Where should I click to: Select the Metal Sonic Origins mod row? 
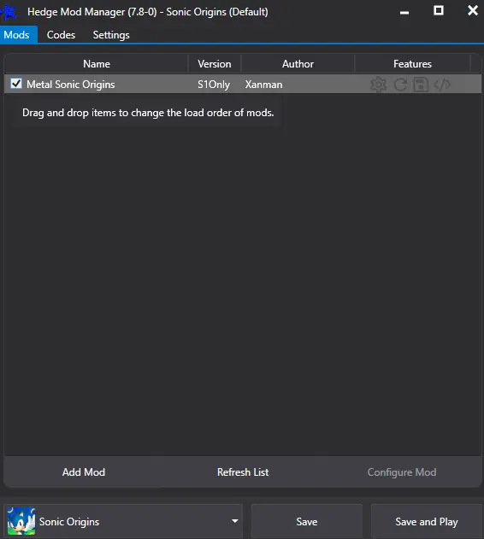coord(243,85)
